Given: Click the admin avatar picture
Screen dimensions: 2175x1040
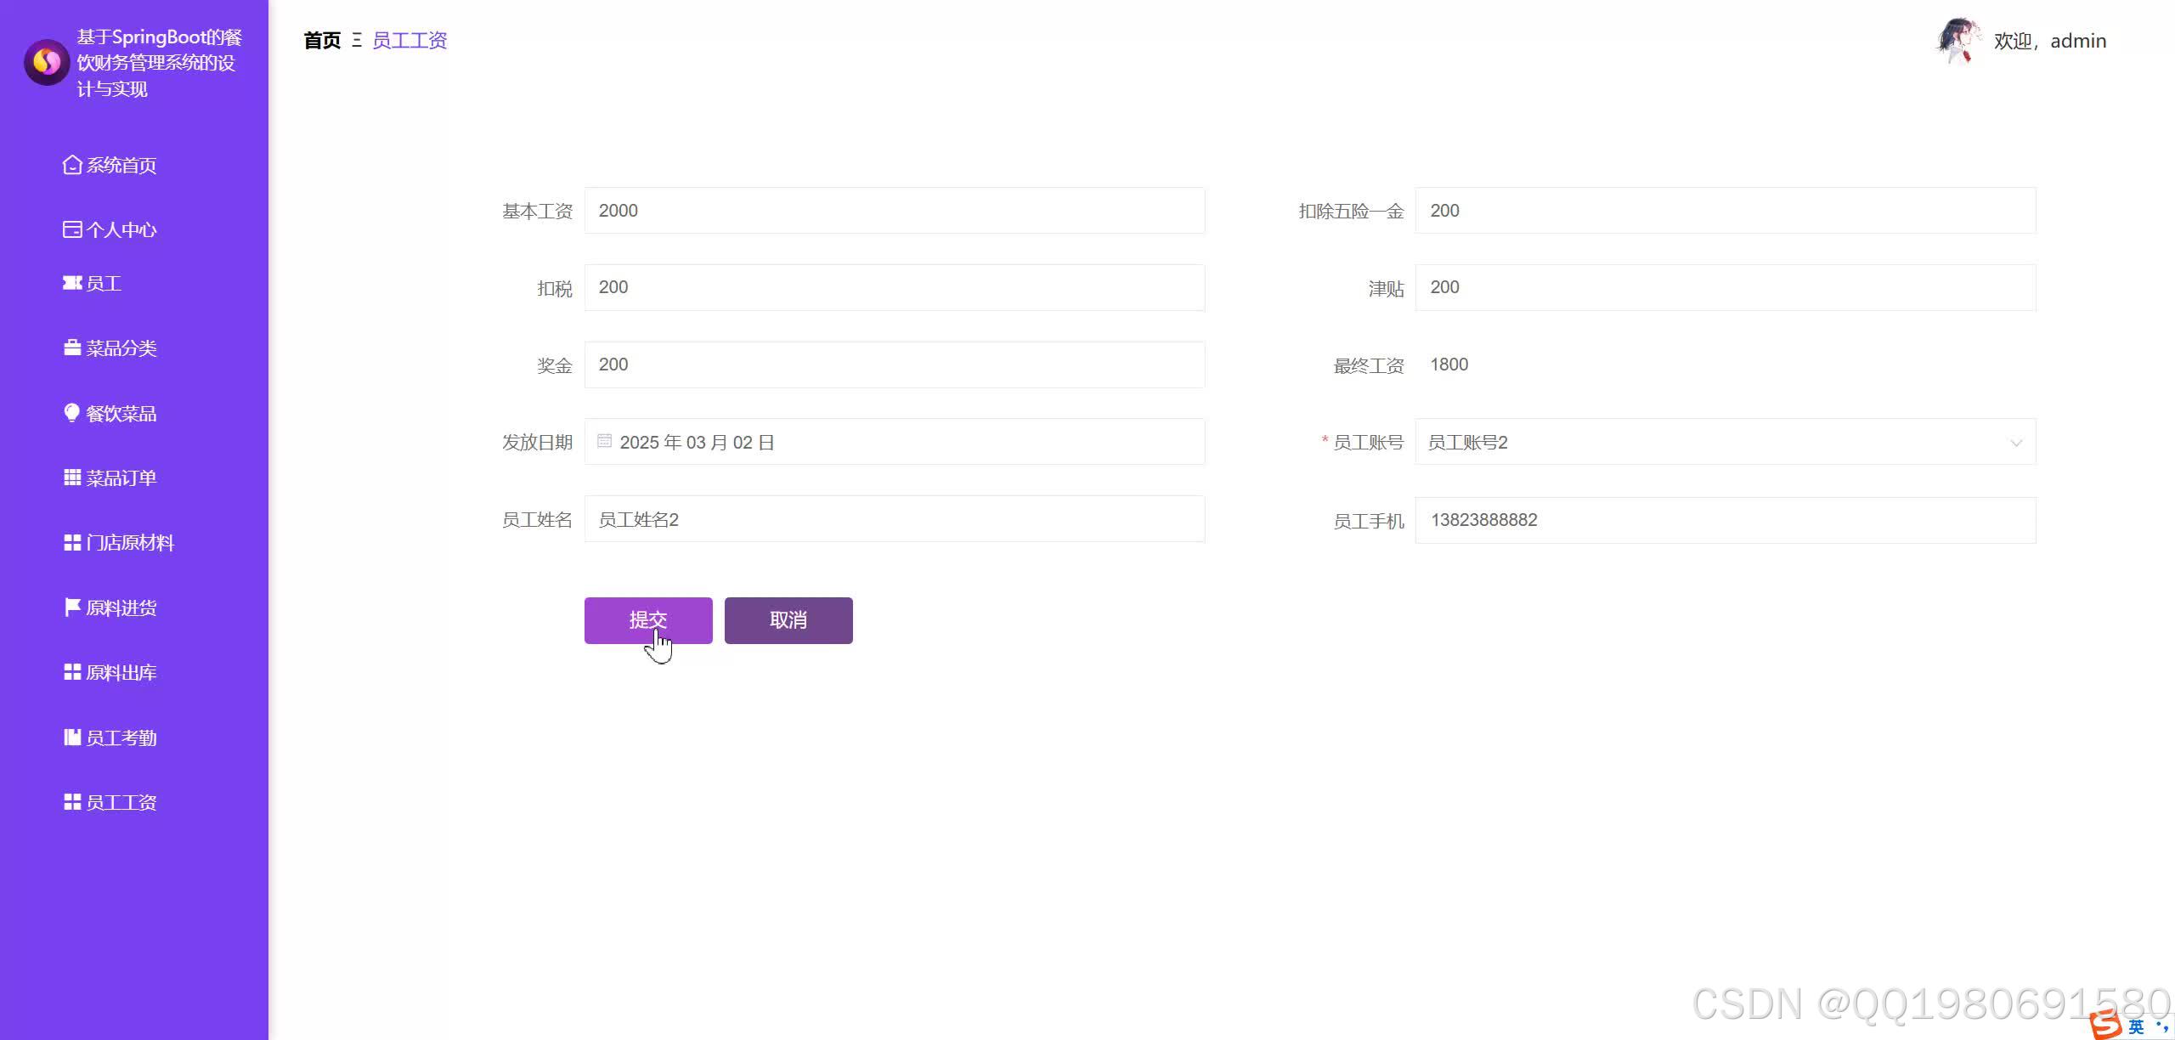Looking at the screenshot, I should coord(1957,40).
